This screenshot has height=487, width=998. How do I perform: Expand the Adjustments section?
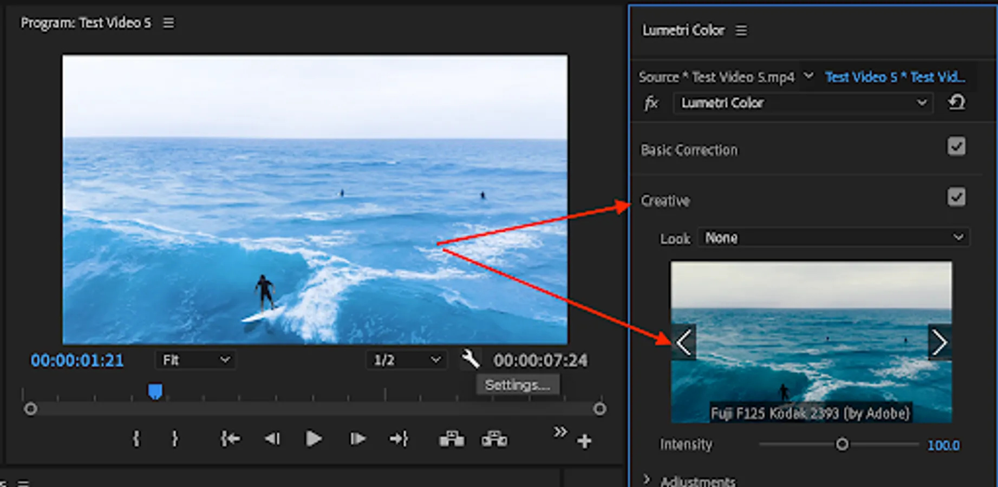(647, 479)
